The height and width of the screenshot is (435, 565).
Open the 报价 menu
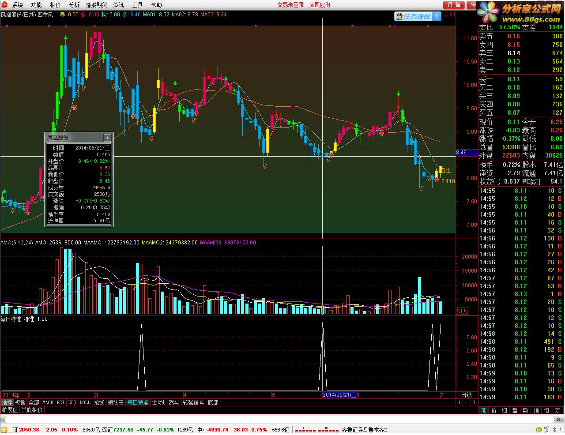pyautogui.click(x=56, y=5)
